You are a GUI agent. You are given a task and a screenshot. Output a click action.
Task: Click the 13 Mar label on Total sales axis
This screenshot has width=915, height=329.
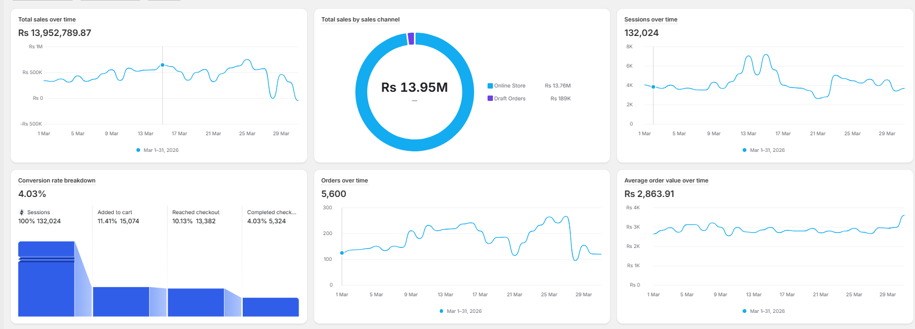[146, 134]
